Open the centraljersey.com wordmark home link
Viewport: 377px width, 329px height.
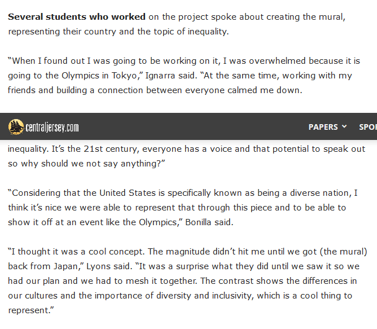52,127
